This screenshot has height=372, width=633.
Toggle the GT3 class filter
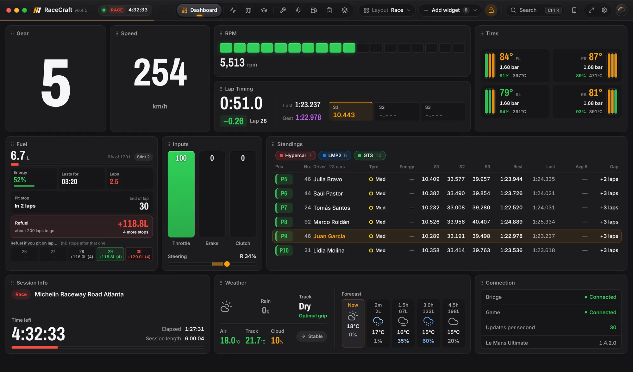(370, 155)
